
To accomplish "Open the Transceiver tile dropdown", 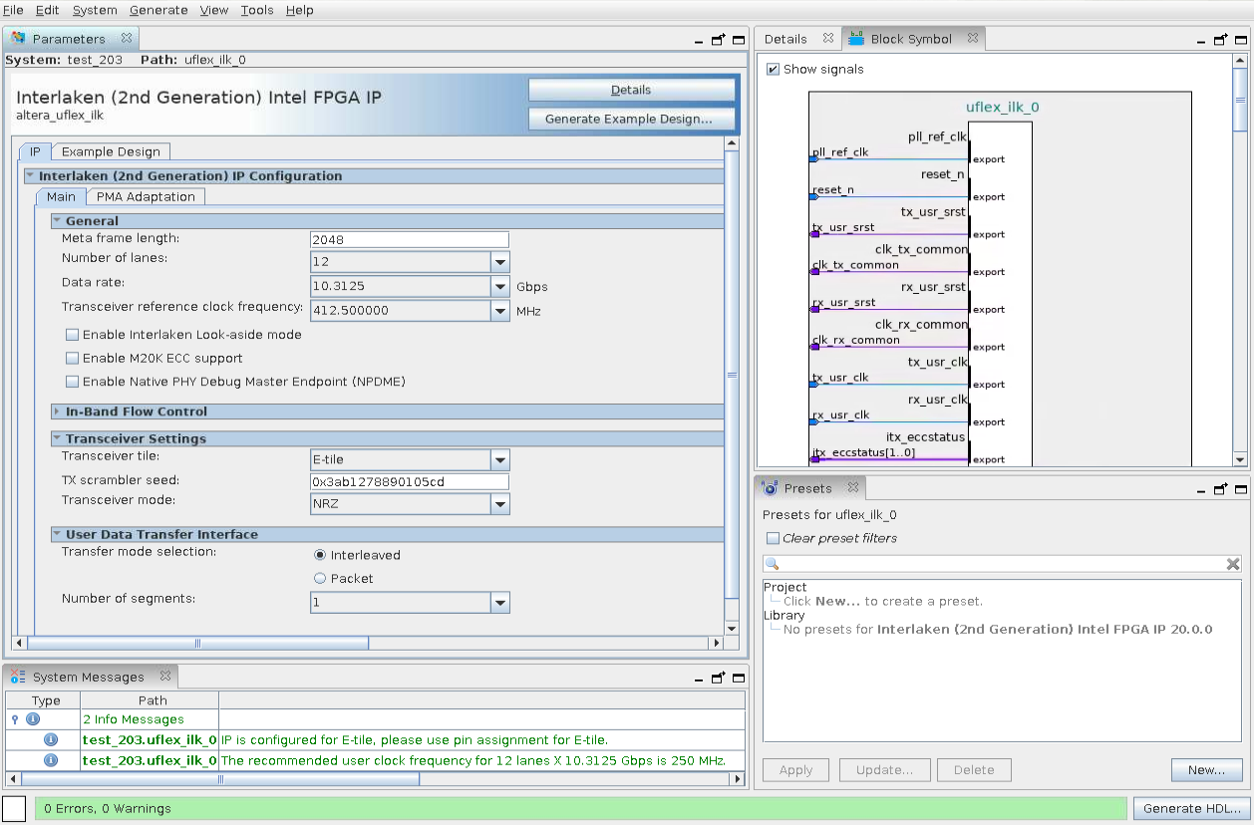I will point(499,459).
